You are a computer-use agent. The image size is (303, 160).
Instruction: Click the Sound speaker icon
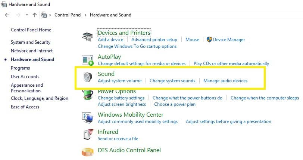click(88, 77)
